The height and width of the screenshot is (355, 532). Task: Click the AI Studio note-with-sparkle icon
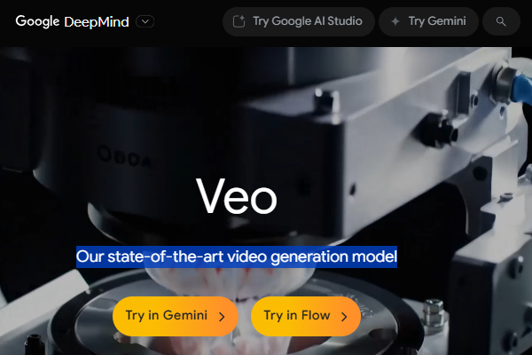pyautogui.click(x=239, y=21)
